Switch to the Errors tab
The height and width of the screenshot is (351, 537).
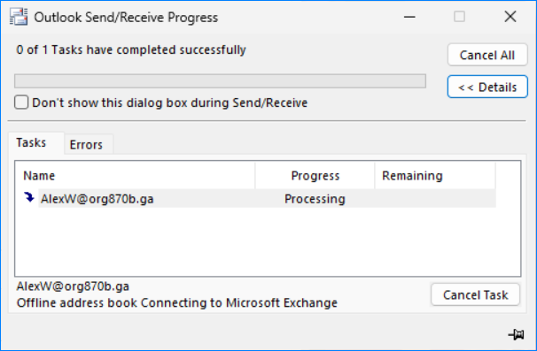(x=86, y=145)
